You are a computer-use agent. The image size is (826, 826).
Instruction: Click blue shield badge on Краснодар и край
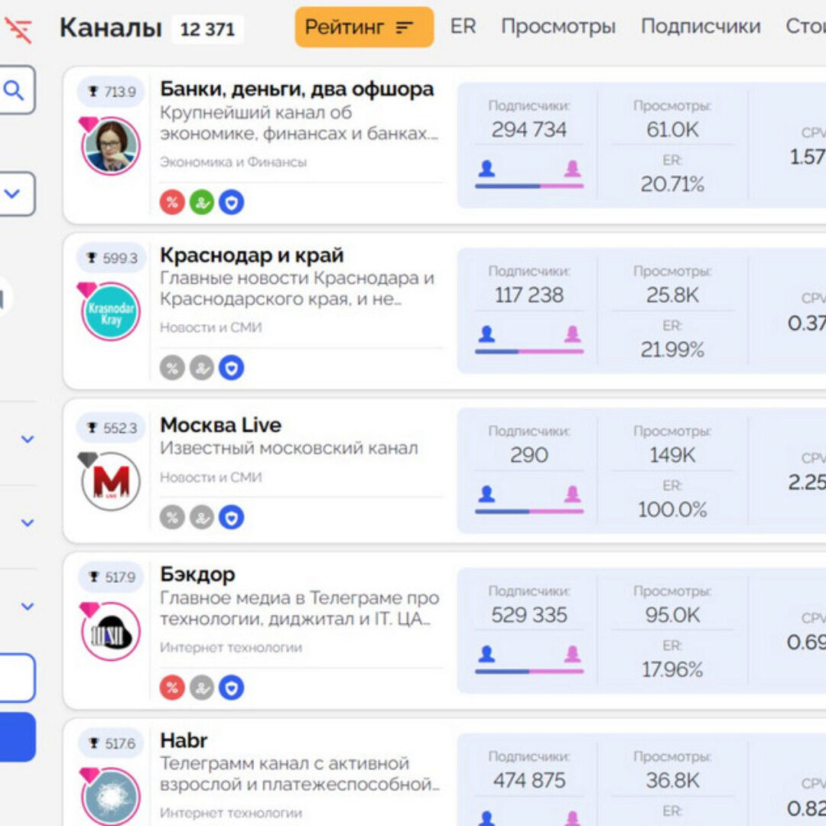point(231,368)
